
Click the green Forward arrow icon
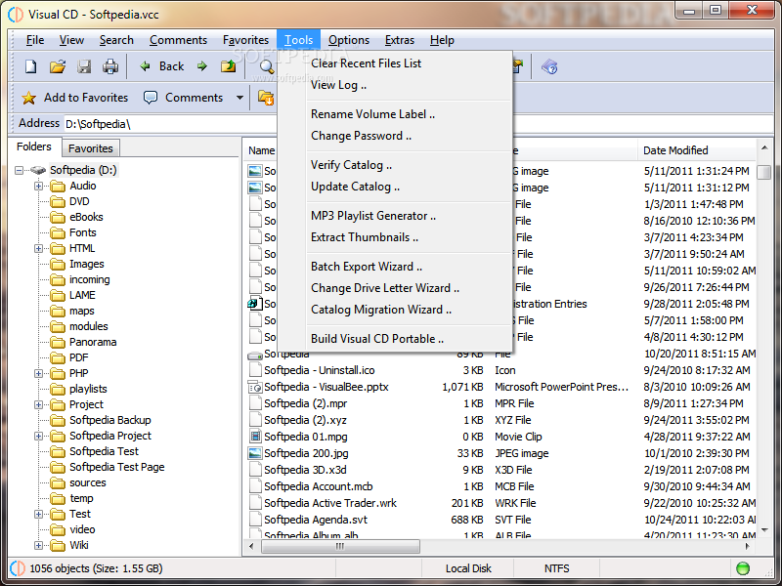coord(202,65)
